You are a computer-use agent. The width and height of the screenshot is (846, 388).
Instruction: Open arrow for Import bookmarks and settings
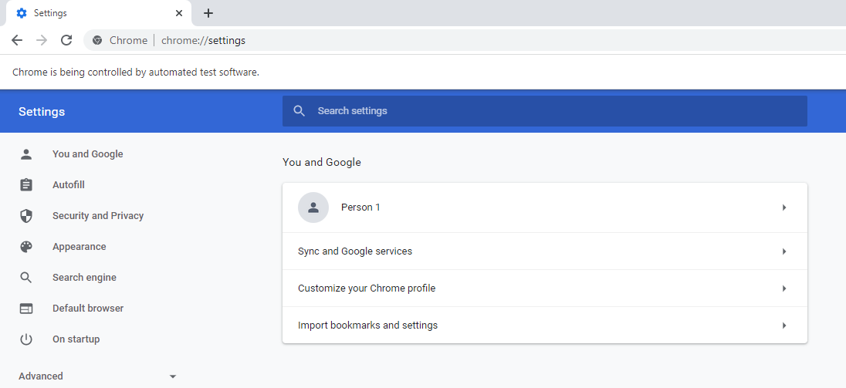(x=784, y=326)
